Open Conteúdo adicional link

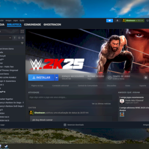click(x=60, y=86)
